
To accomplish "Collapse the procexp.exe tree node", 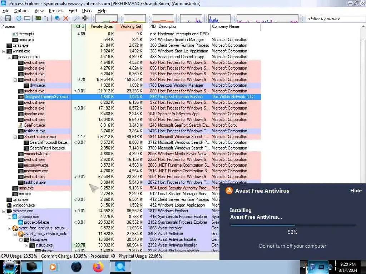I will (9, 217).
